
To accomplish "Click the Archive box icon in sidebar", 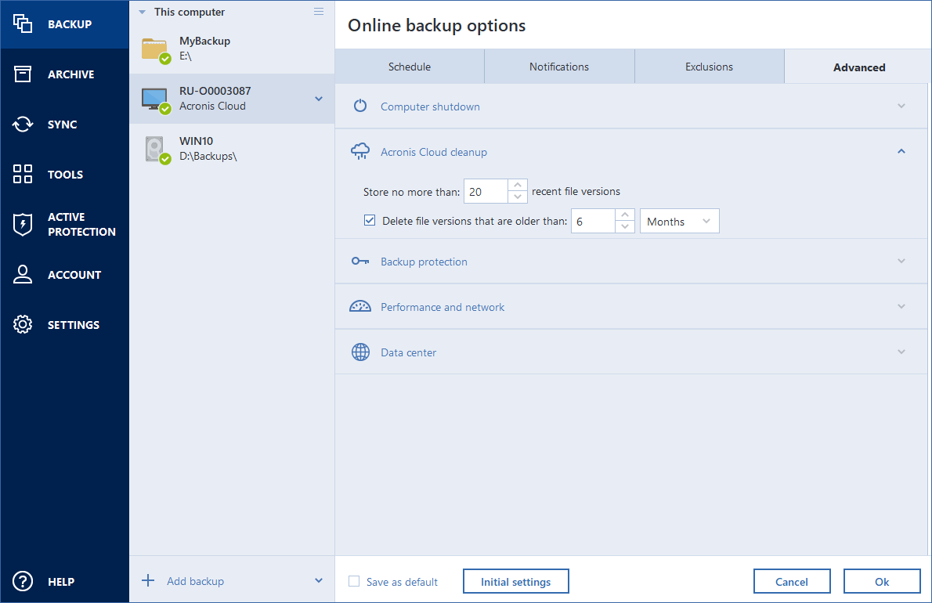I will (x=23, y=74).
